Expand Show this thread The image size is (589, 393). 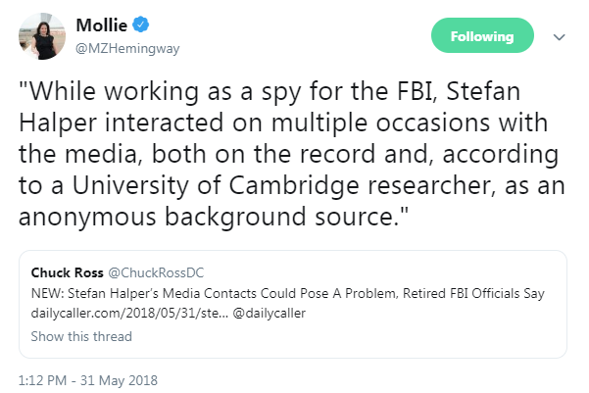click(x=81, y=336)
